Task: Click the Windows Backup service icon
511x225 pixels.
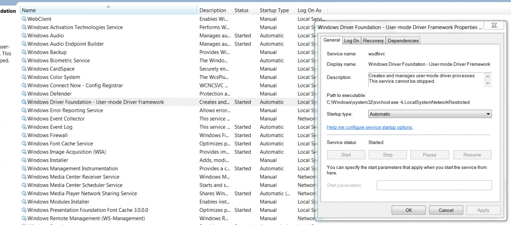Action: click(24, 52)
